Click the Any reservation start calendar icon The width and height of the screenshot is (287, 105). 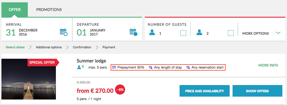pos(188,67)
